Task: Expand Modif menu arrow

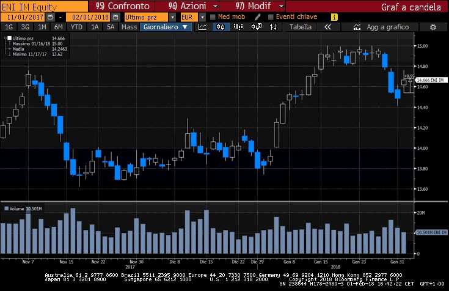Action: coord(281,6)
